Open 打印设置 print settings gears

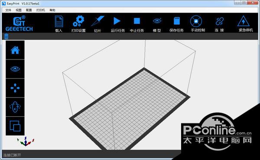click(x=78, y=21)
